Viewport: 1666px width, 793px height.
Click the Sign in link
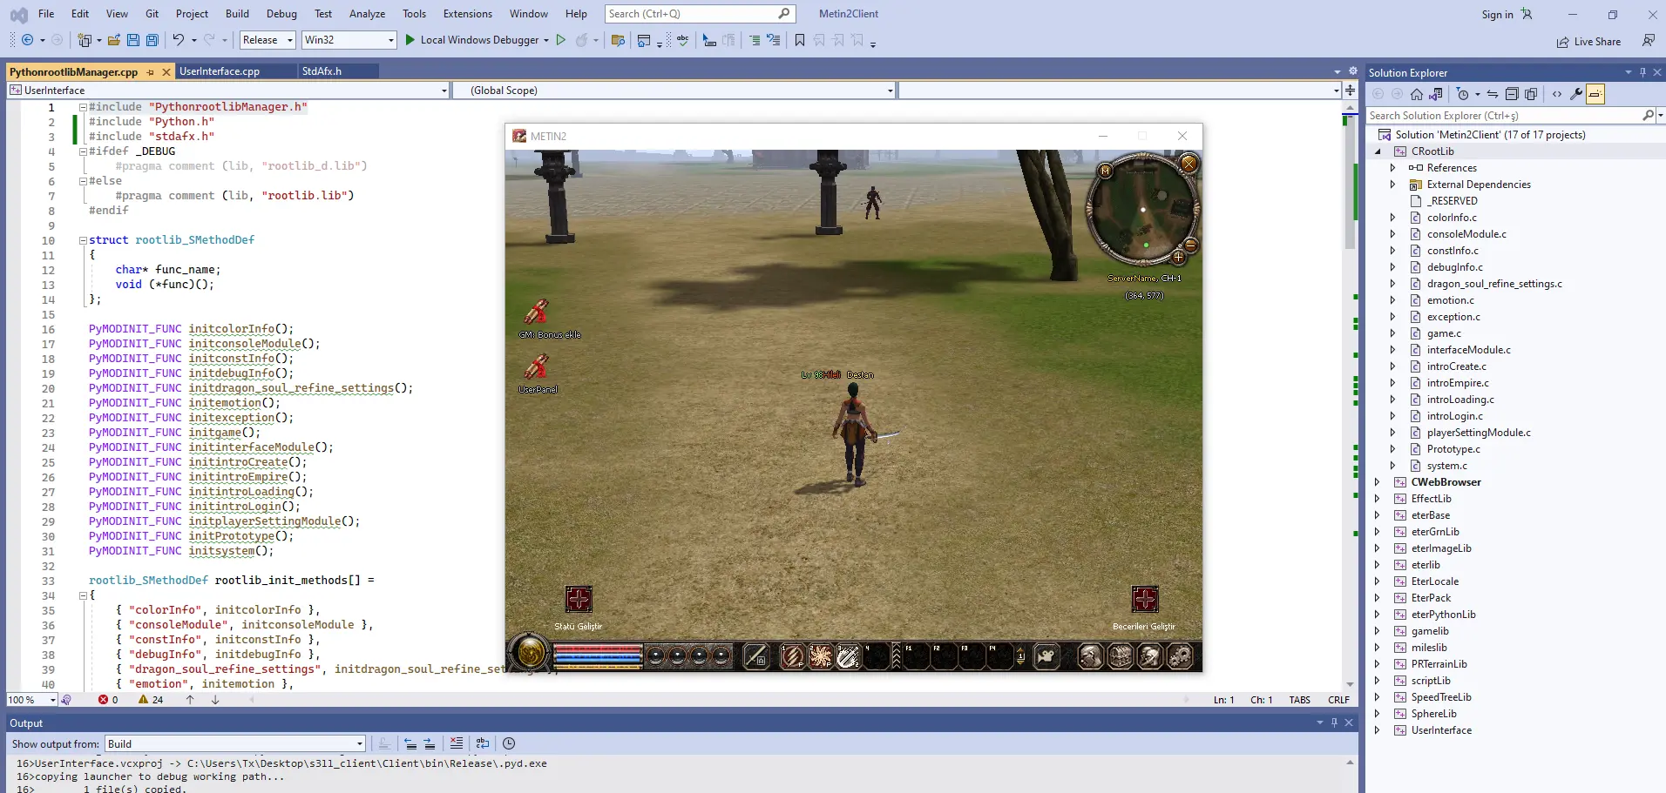[x=1497, y=15]
